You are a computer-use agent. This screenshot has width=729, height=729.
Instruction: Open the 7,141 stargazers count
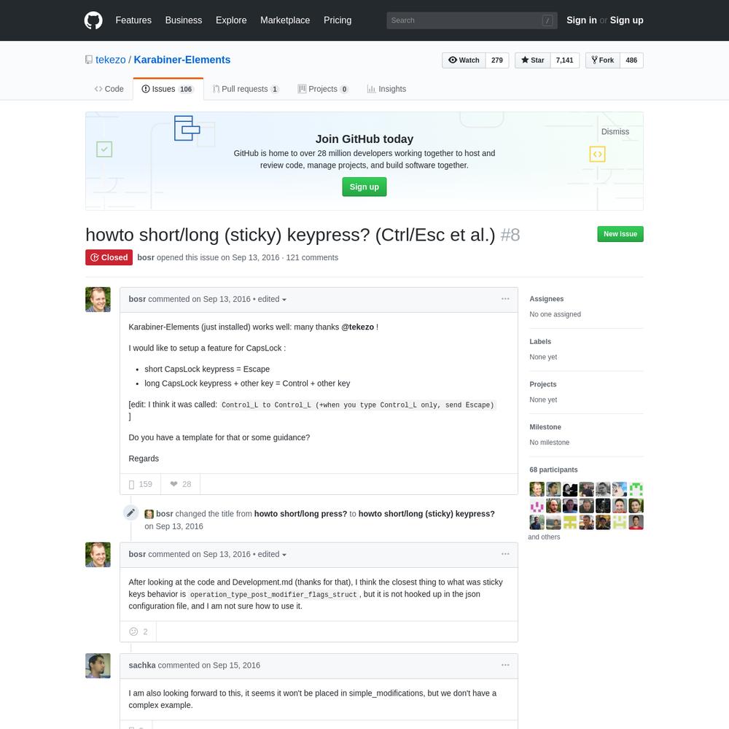coord(565,61)
